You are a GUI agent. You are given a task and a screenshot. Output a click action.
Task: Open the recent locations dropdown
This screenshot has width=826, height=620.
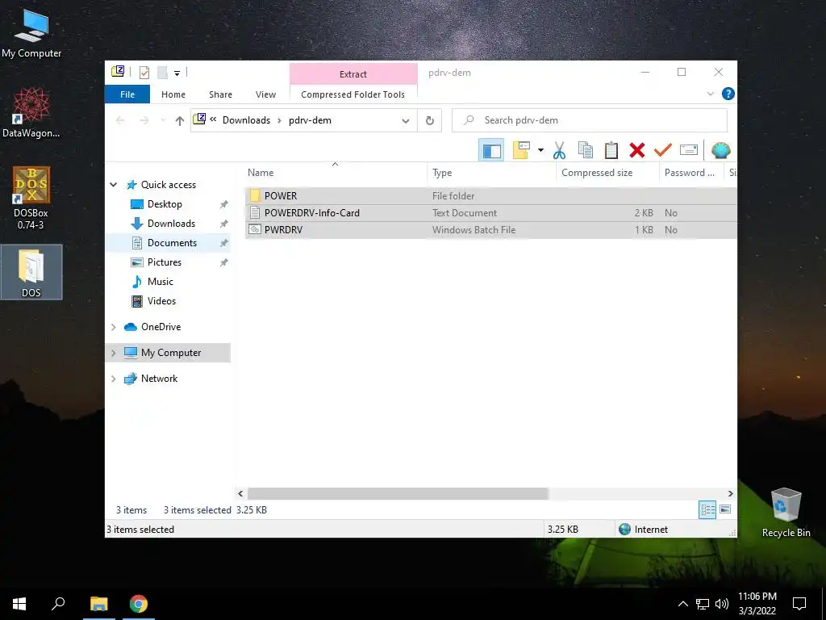point(162,121)
